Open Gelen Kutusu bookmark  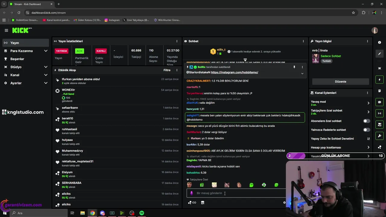[x=87, y=20]
